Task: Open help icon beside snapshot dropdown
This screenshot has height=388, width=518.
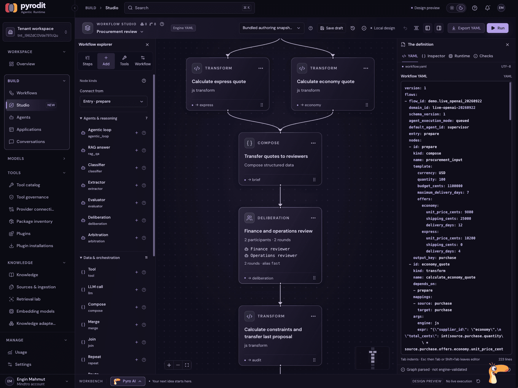Action: pyautogui.click(x=311, y=28)
